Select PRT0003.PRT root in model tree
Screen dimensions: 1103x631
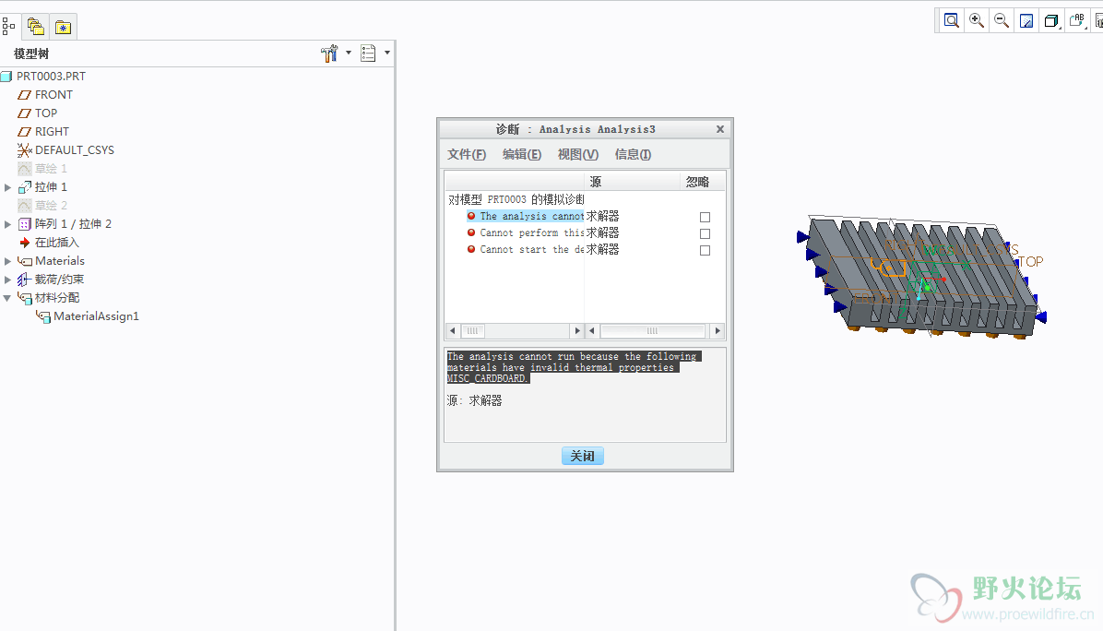tap(51, 76)
